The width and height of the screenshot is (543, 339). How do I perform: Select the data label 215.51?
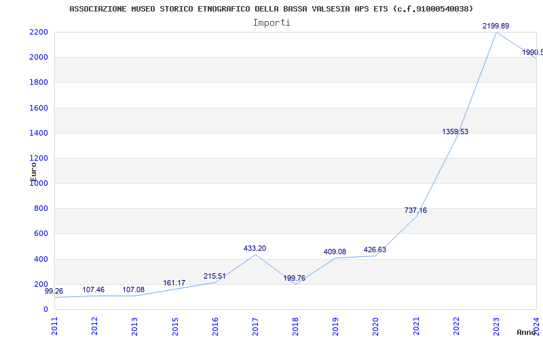click(214, 277)
